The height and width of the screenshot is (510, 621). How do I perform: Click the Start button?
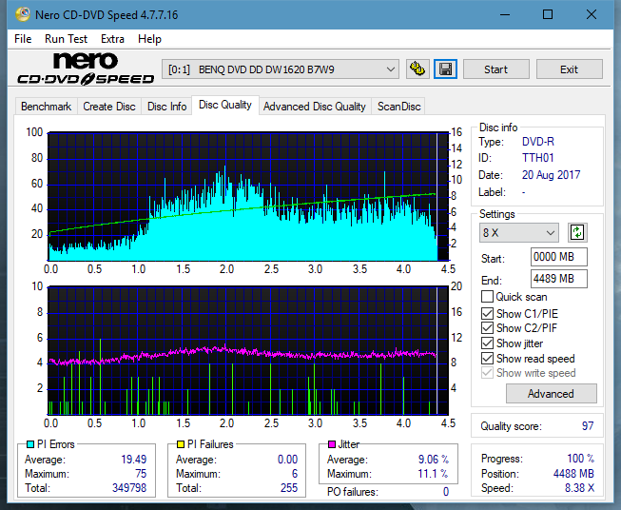coord(495,69)
